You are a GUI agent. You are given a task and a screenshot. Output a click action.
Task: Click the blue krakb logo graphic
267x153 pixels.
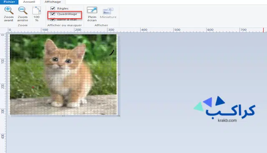pos(224,107)
